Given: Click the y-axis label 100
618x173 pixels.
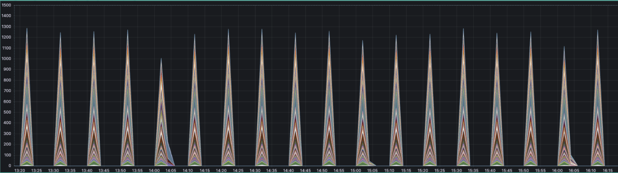Looking at the screenshot, I should [x=7, y=155].
